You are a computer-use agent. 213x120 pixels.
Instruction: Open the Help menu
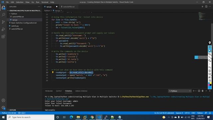pos(52,2)
